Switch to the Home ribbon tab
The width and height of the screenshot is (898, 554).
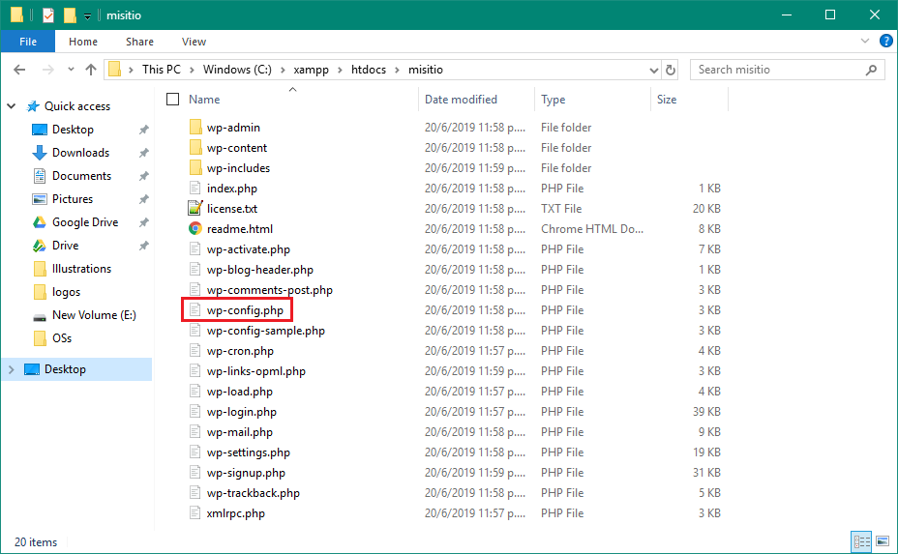pyautogui.click(x=83, y=42)
